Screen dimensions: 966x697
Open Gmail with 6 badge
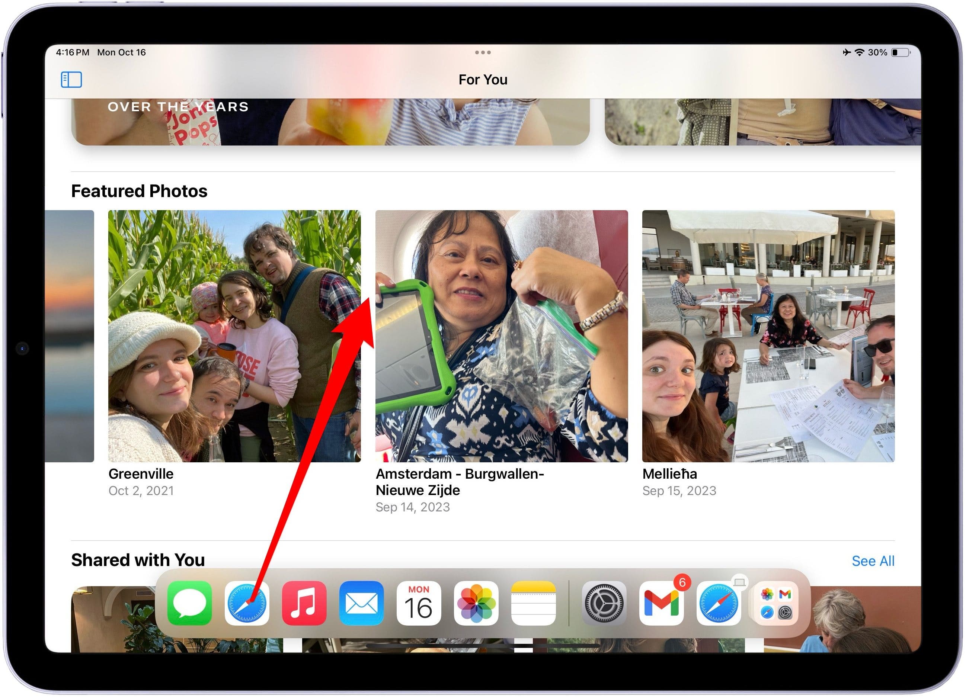[661, 603]
